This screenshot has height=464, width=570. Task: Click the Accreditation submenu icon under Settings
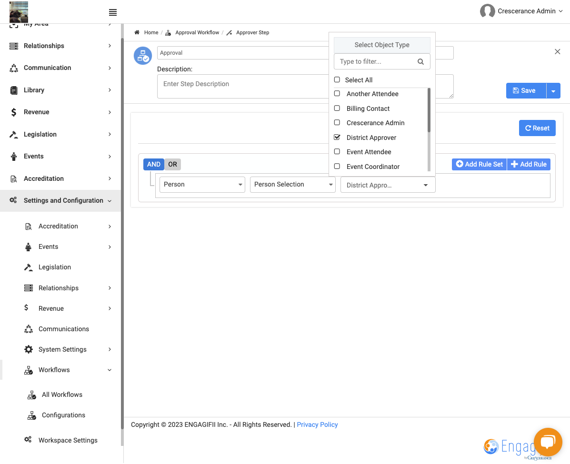(29, 227)
